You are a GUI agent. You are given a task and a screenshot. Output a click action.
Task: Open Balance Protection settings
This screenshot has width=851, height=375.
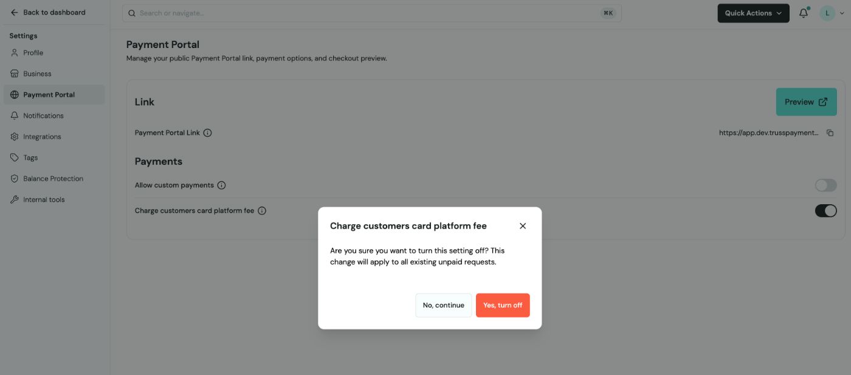(54, 179)
